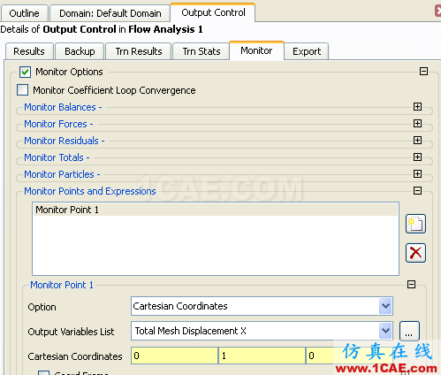Click the first Cartesian coordinate field
This screenshot has height=375, width=441.
coord(174,356)
